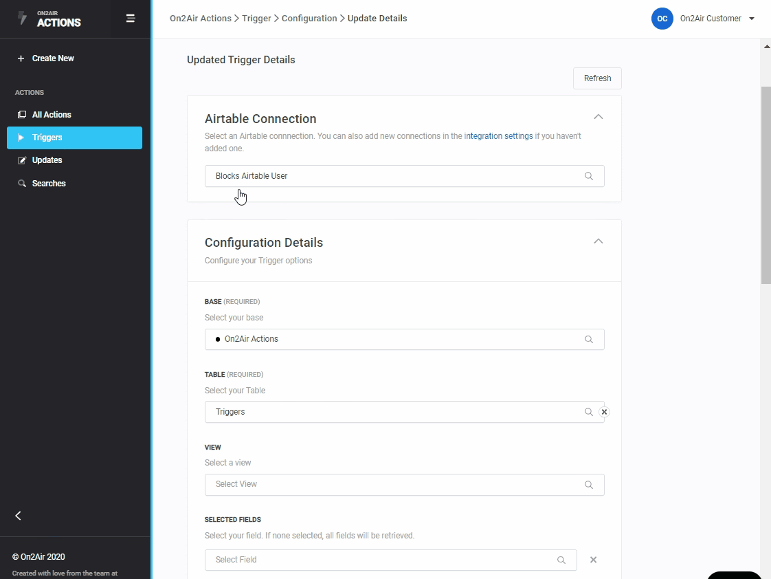
Task: Collapse the Airtable Connection section
Action: (x=598, y=117)
